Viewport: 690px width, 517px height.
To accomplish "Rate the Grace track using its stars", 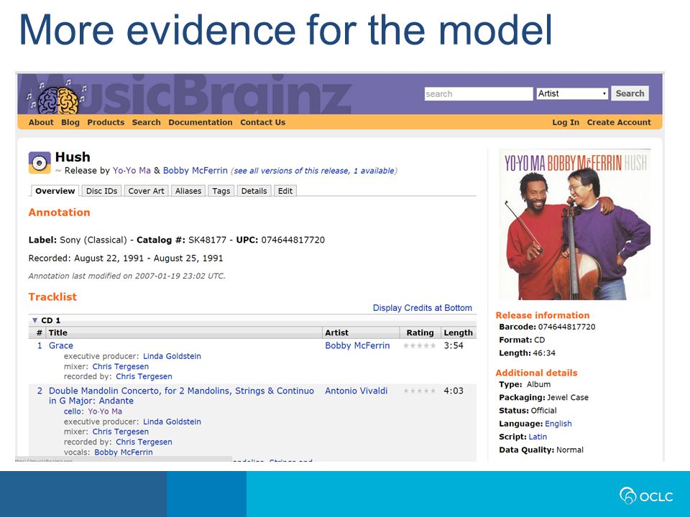I will pos(419,345).
